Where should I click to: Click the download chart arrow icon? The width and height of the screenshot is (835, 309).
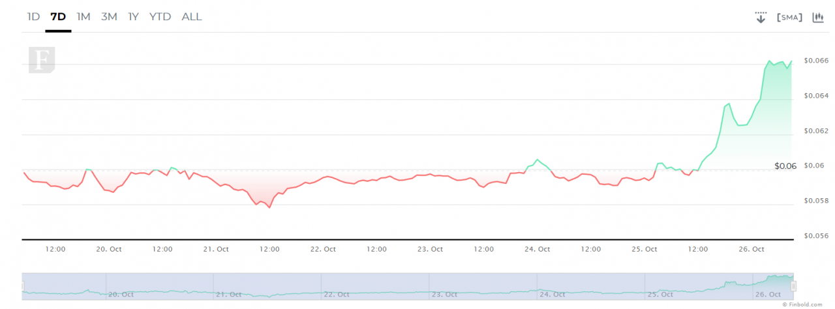coord(761,18)
